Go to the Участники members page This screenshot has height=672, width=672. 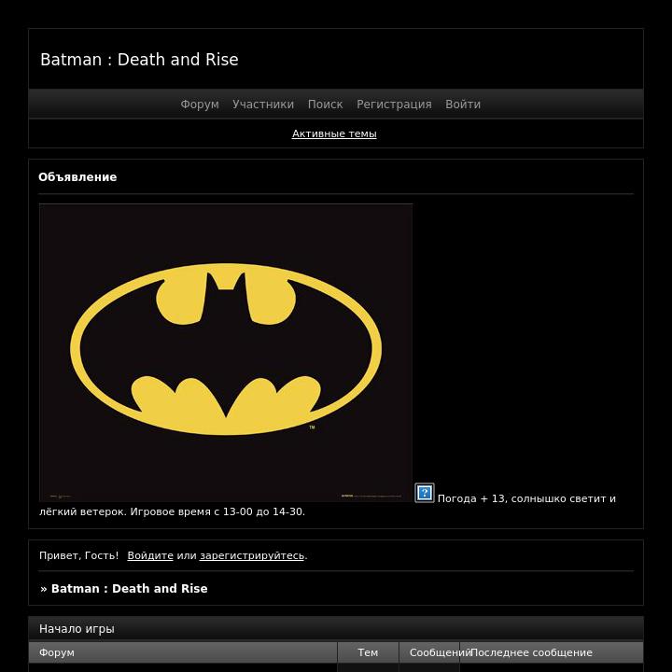click(263, 105)
